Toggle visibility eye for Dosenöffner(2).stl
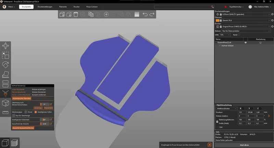Screen dimensions: 274x148 point(246,42)
